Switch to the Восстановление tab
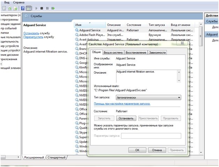The width and height of the screenshot is (219, 167). coord(136,52)
